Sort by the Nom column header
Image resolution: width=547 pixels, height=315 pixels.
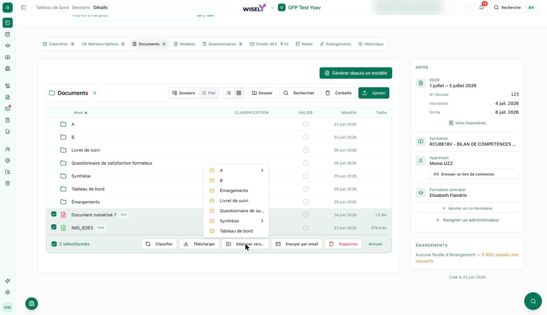coord(80,112)
